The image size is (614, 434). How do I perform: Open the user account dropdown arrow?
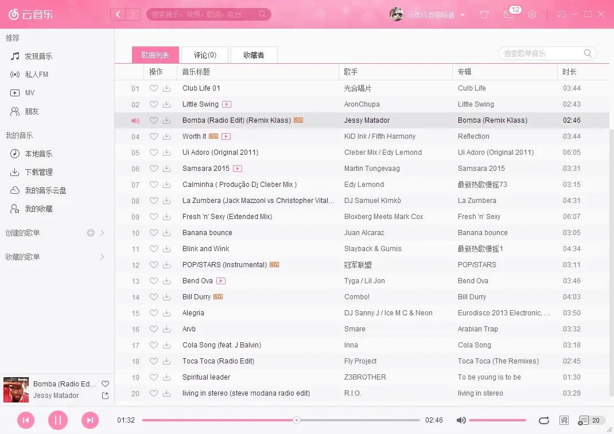click(x=463, y=15)
